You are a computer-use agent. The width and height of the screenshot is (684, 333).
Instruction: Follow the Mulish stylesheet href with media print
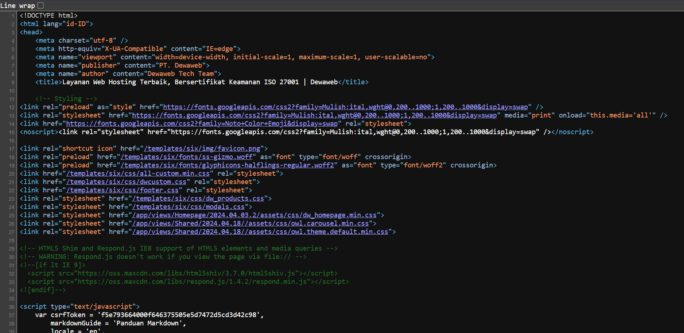314,115
